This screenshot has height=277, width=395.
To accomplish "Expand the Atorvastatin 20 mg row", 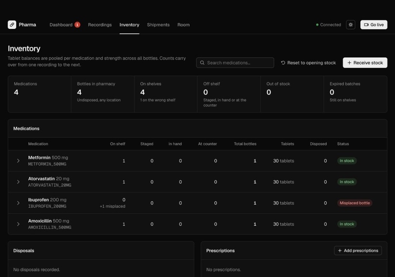I will tap(18, 182).
